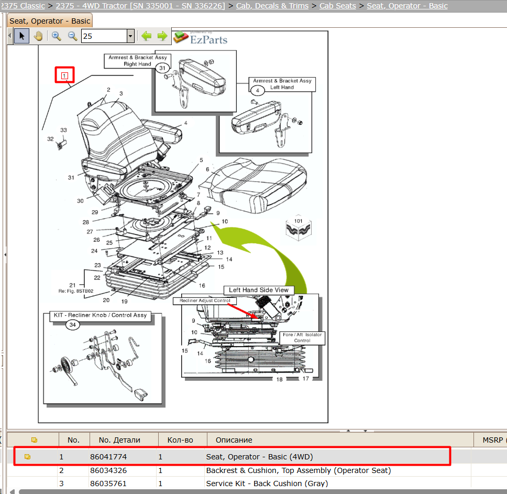Open the zoom level dropdown arrow
Viewport: 507px width, 494px height.
pos(130,36)
